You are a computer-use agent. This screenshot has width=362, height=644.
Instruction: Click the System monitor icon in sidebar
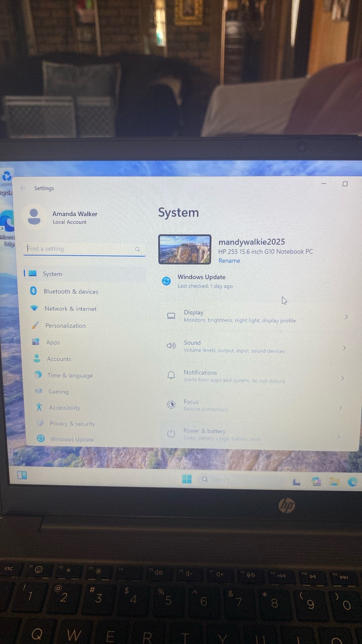point(33,273)
